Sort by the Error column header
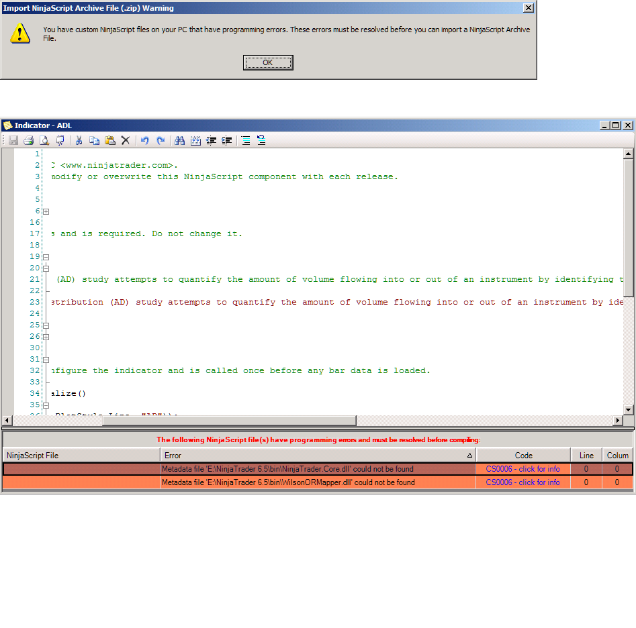Viewport: 636px width, 628px height. tap(318, 456)
